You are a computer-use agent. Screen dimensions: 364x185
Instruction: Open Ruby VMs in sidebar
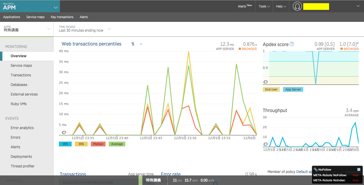coord(19,104)
